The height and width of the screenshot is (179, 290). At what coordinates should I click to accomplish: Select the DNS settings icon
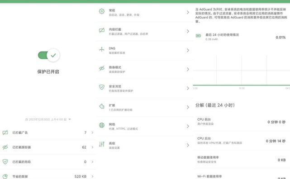tap(102, 49)
